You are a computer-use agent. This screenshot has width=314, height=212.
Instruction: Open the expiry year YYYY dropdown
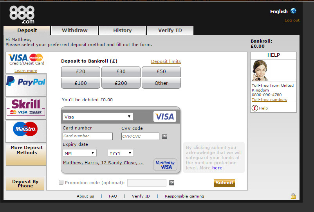click(121, 153)
